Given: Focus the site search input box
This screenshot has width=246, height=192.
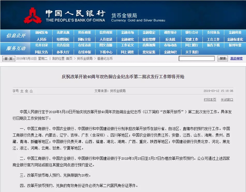Looking at the screenshot, I should [x=197, y=58].
